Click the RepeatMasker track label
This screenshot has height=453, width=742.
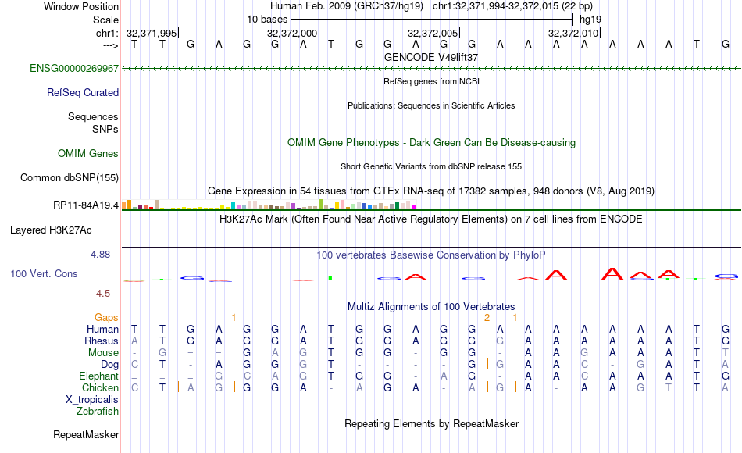(x=86, y=434)
